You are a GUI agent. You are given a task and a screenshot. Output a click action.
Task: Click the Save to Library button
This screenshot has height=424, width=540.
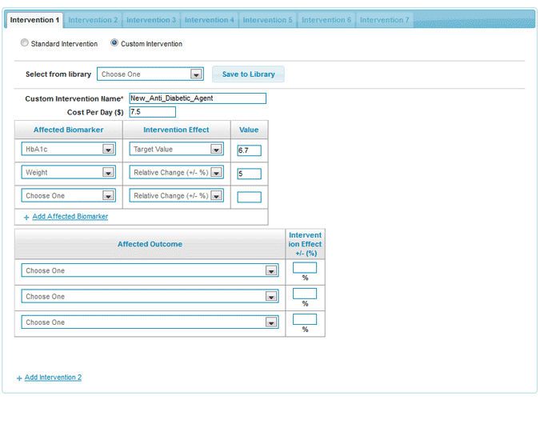coord(248,74)
